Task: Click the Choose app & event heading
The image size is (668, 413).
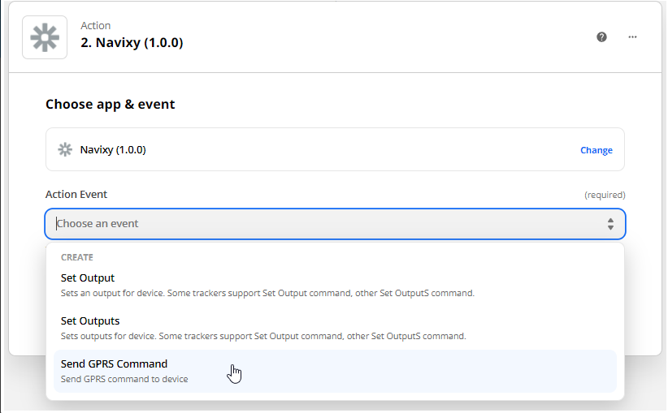Action: [110, 104]
